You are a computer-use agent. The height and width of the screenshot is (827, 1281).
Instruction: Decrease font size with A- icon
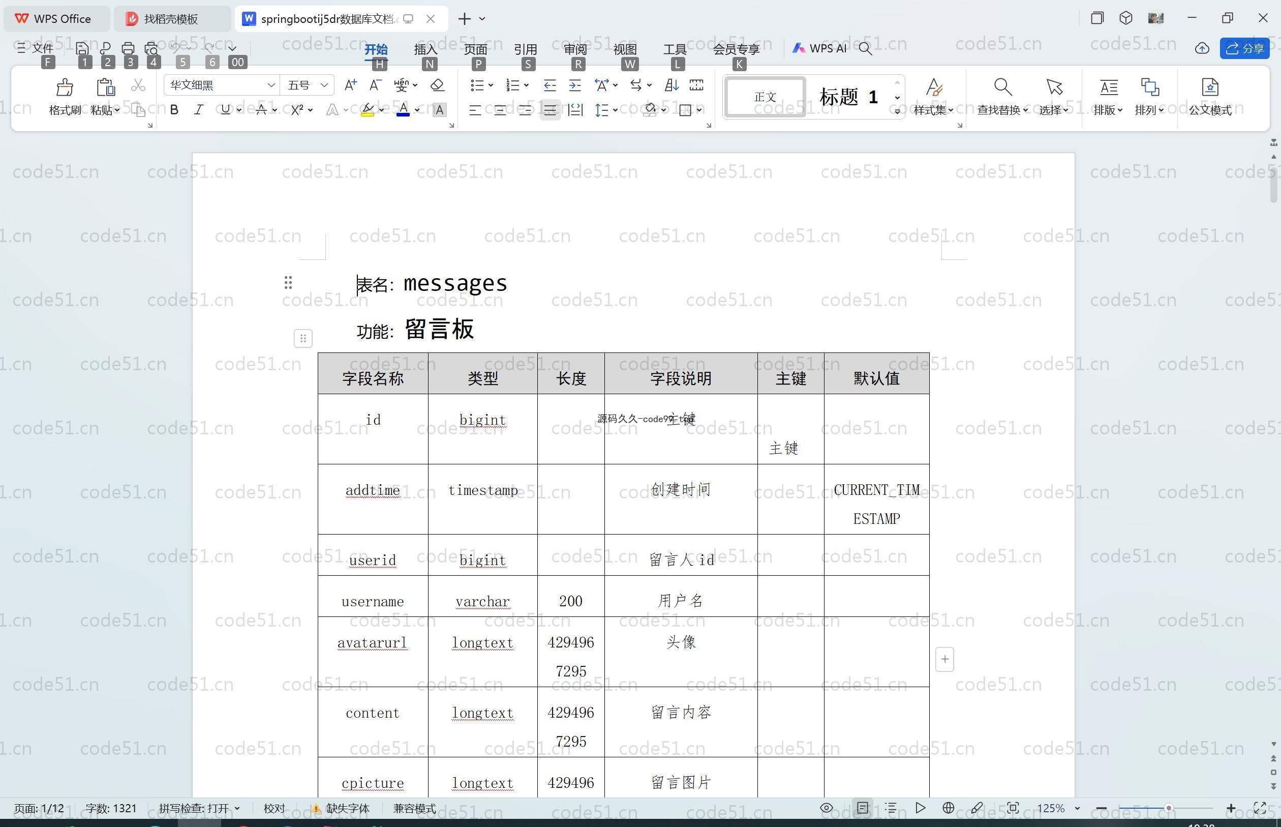tap(376, 85)
